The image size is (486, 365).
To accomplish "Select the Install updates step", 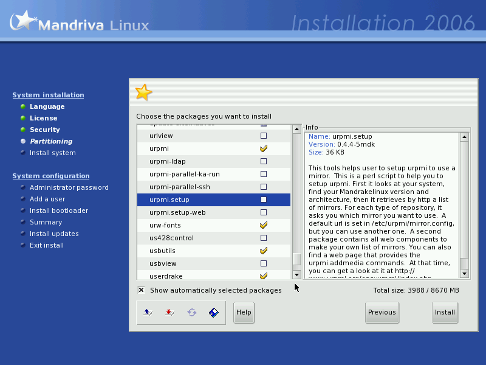I will coord(54,234).
